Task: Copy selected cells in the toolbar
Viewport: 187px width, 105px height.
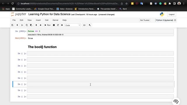Action: 27,25
